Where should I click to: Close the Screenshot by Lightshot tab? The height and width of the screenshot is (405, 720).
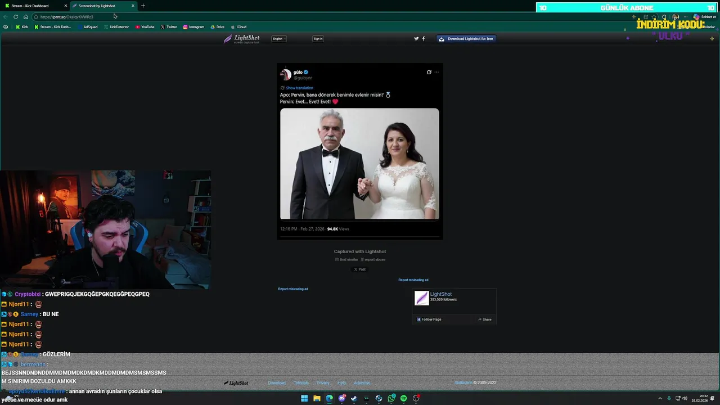click(x=133, y=6)
